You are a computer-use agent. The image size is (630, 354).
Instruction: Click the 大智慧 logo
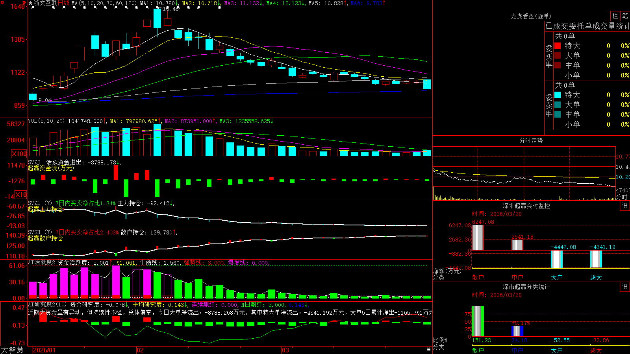point(12,350)
